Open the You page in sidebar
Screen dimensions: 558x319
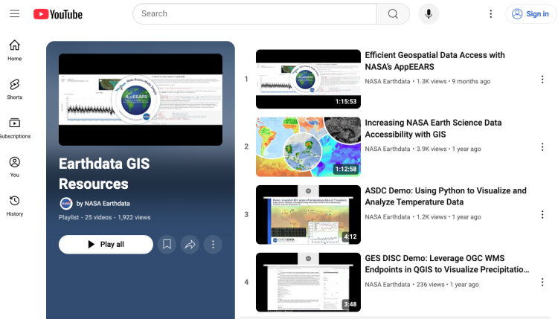(x=15, y=167)
